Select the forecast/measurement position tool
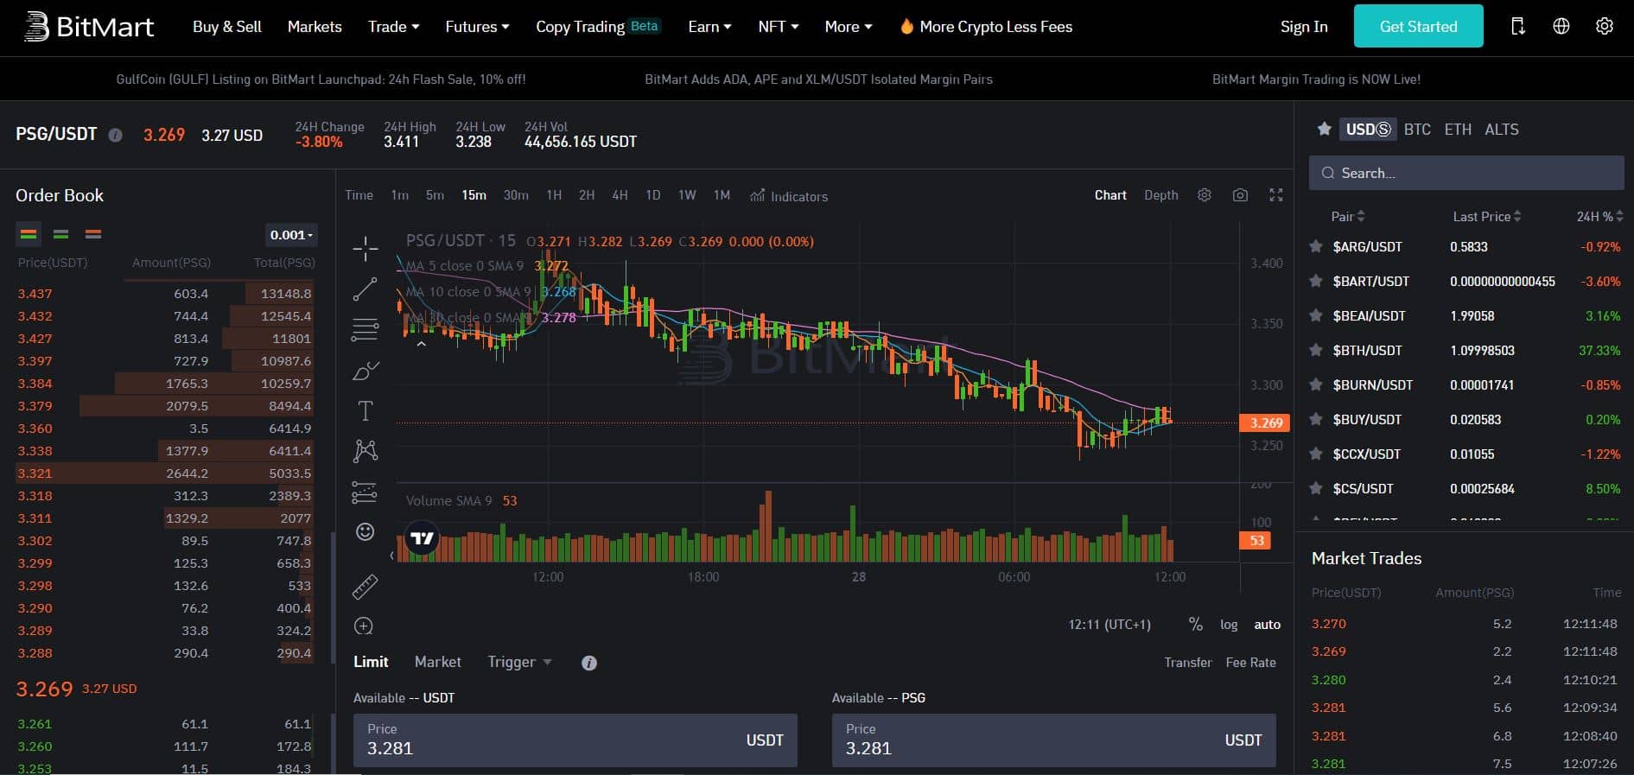Viewport: 1634px width, 775px height. (366, 492)
